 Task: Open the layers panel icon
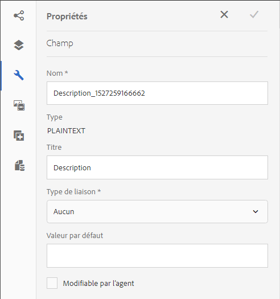[x=19, y=45]
